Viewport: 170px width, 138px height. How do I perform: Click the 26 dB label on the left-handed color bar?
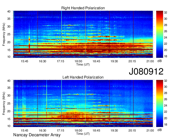(165, 99)
